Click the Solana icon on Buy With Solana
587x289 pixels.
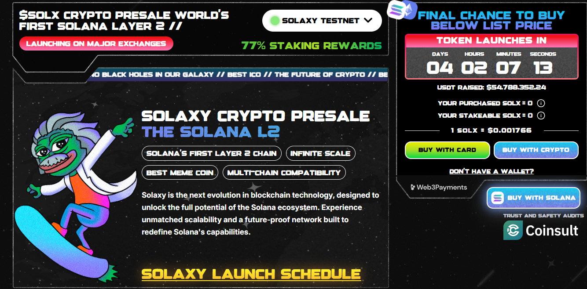[499, 198]
